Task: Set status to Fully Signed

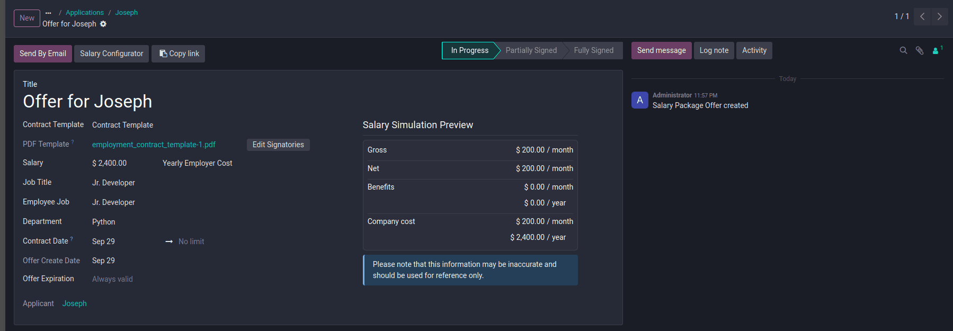Action: point(593,50)
